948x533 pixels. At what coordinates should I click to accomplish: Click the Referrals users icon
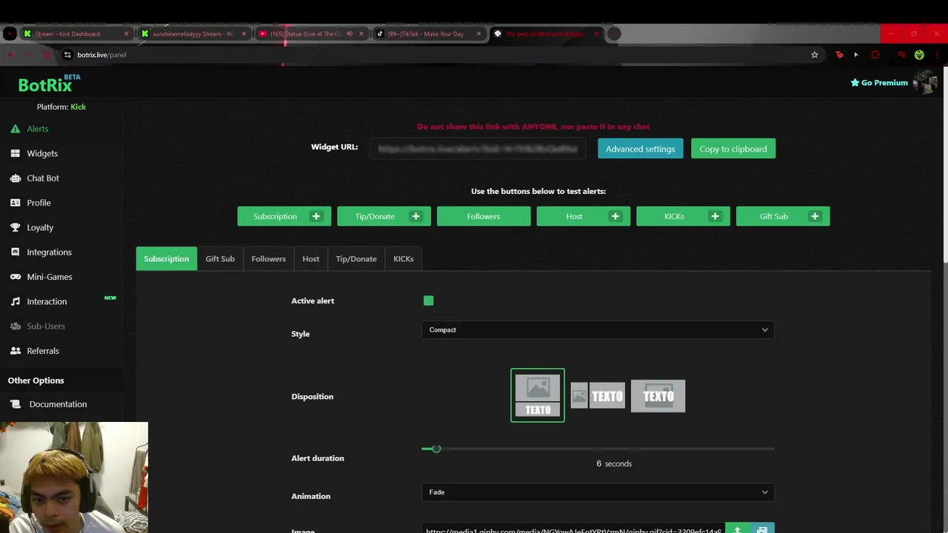tap(15, 351)
